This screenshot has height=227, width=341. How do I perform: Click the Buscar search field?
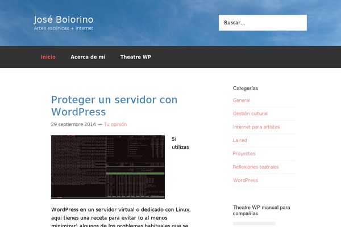tap(263, 23)
